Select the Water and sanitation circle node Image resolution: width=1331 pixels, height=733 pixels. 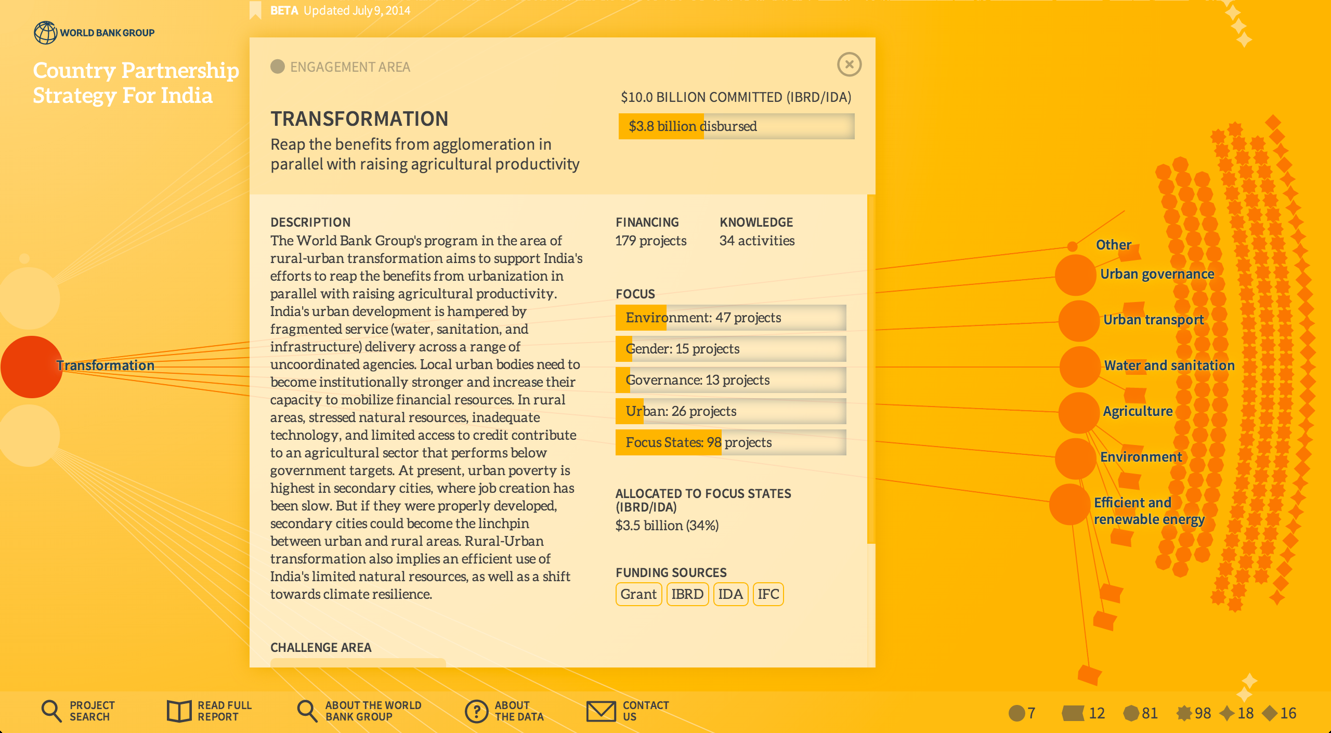coord(1080,366)
